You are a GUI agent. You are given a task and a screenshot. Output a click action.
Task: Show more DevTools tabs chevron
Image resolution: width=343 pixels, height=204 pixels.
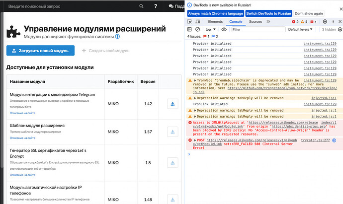(268, 21)
